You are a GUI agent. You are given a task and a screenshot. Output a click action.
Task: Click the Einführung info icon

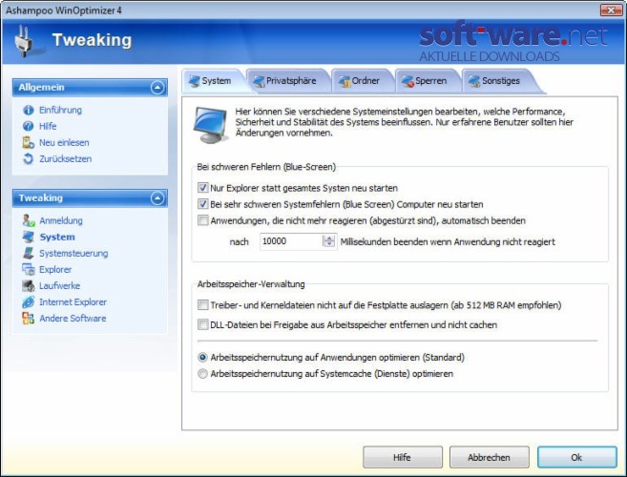(28, 110)
